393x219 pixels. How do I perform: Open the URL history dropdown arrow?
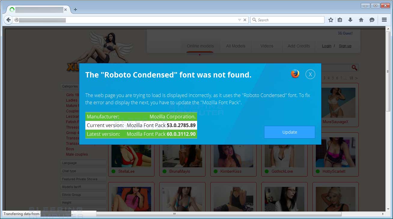(x=239, y=20)
